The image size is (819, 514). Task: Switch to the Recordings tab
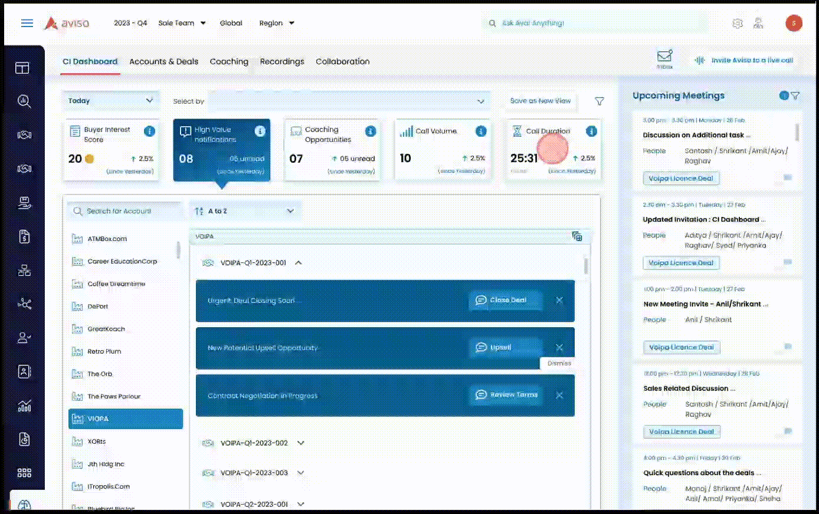click(282, 61)
